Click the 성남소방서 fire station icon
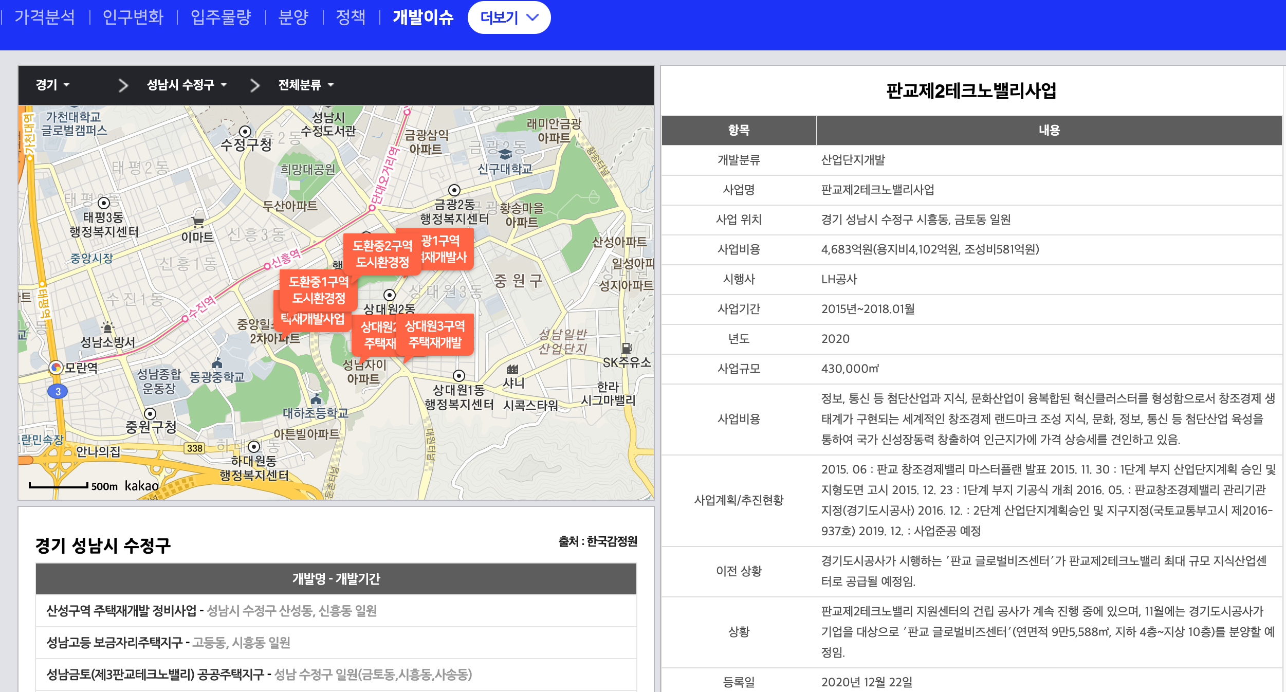 107,327
